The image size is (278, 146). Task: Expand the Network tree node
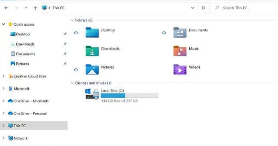point(4,138)
